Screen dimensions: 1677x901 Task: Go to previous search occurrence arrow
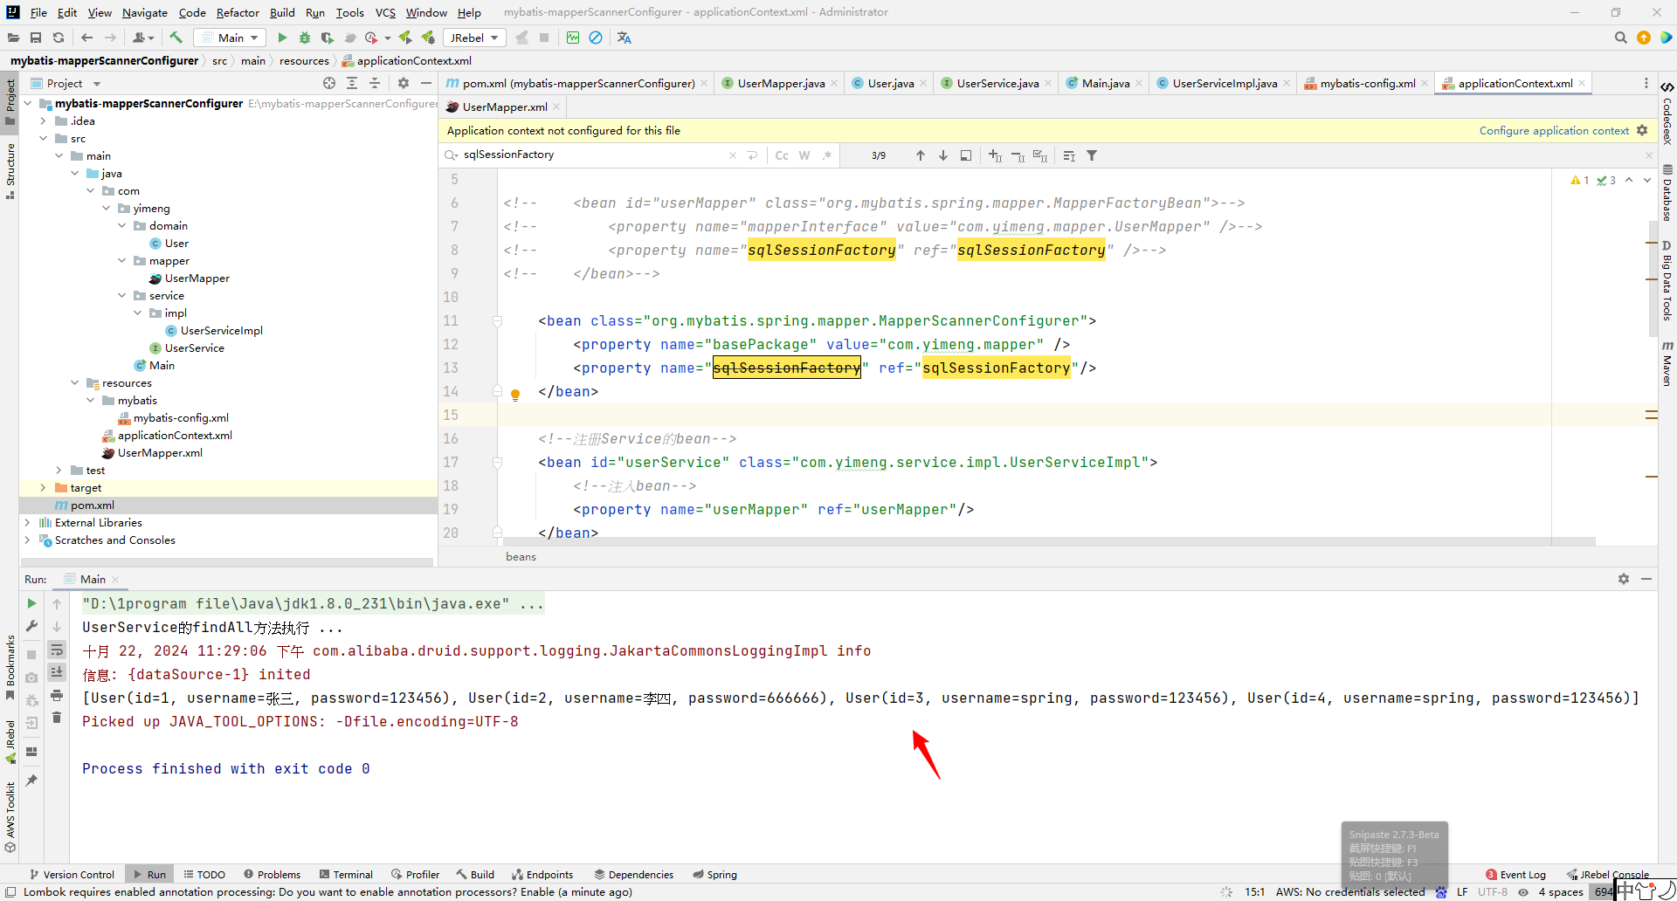pos(920,155)
